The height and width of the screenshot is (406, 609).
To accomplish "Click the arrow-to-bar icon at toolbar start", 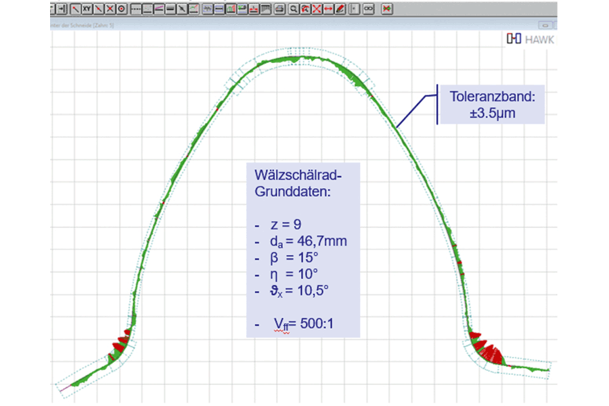I will point(62,9).
